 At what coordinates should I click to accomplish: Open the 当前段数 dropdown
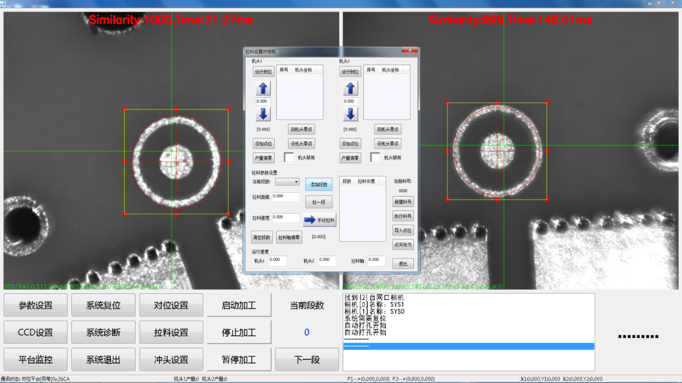287,182
